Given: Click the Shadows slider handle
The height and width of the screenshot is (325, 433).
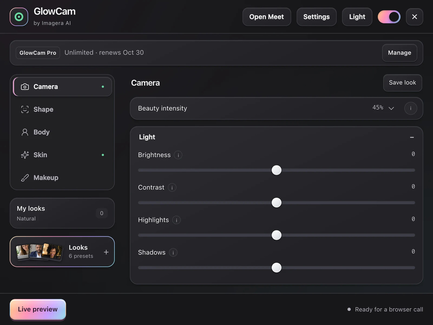Looking at the screenshot, I should pyautogui.click(x=277, y=267).
